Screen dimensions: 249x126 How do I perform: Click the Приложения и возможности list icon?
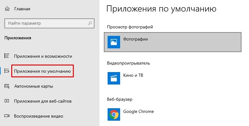(x=7, y=56)
